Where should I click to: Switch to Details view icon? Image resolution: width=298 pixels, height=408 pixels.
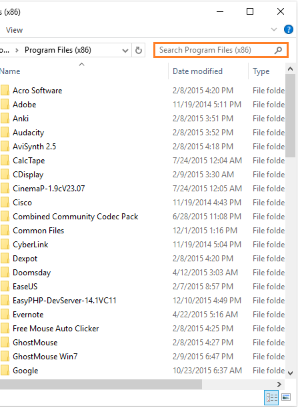271,397
